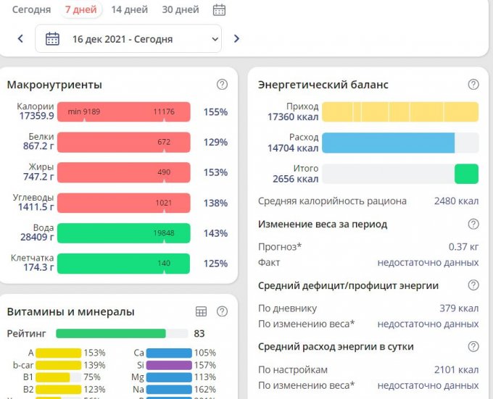This screenshot has height=399, width=493.
Task: Open help for Средний расход энергии в сутки
Action: pos(473,347)
